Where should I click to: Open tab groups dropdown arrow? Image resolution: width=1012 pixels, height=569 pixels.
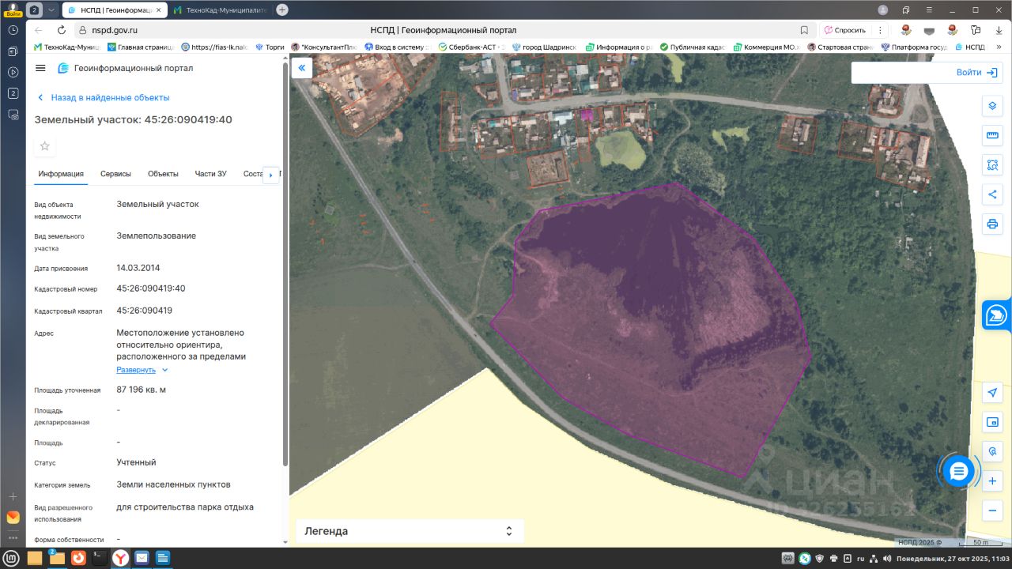[x=51, y=9]
